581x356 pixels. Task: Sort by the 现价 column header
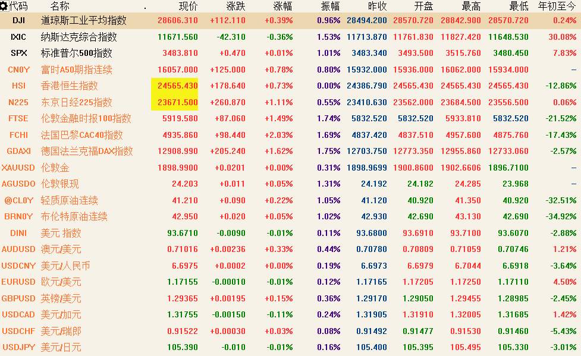pyautogui.click(x=189, y=7)
